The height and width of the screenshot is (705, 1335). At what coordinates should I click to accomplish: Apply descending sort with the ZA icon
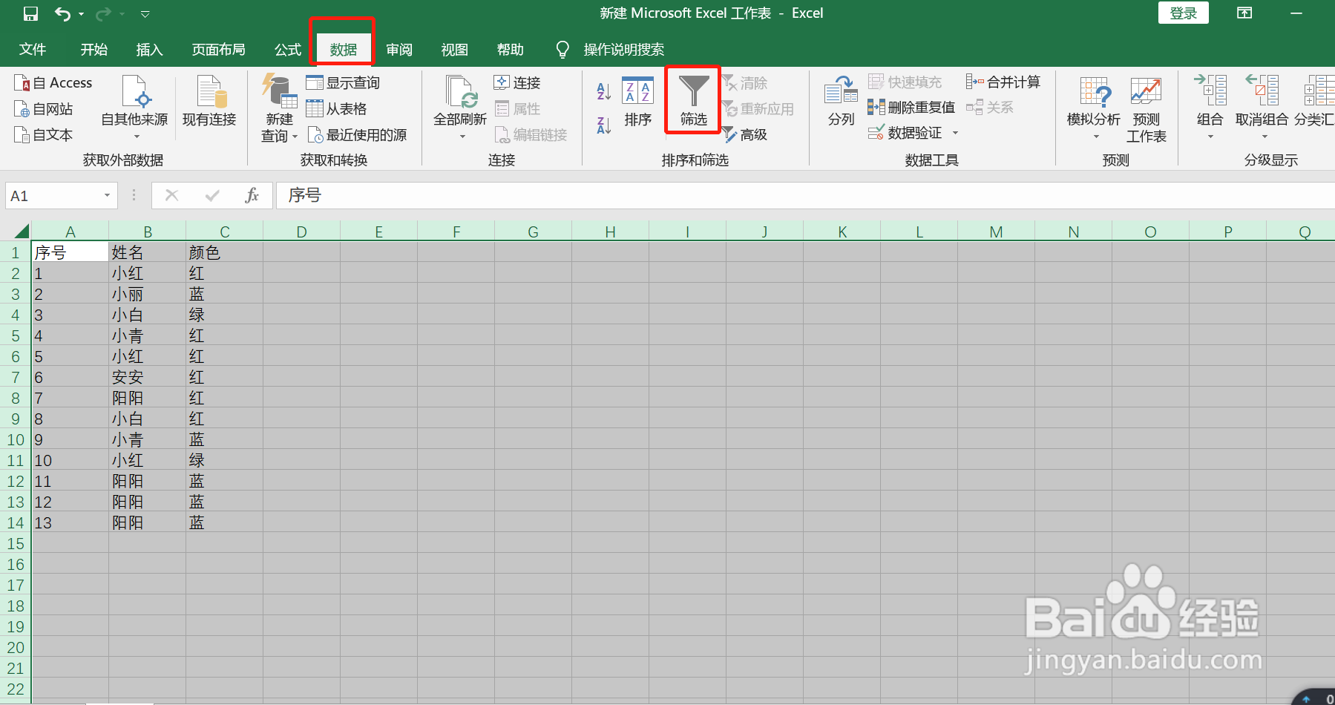tap(603, 125)
